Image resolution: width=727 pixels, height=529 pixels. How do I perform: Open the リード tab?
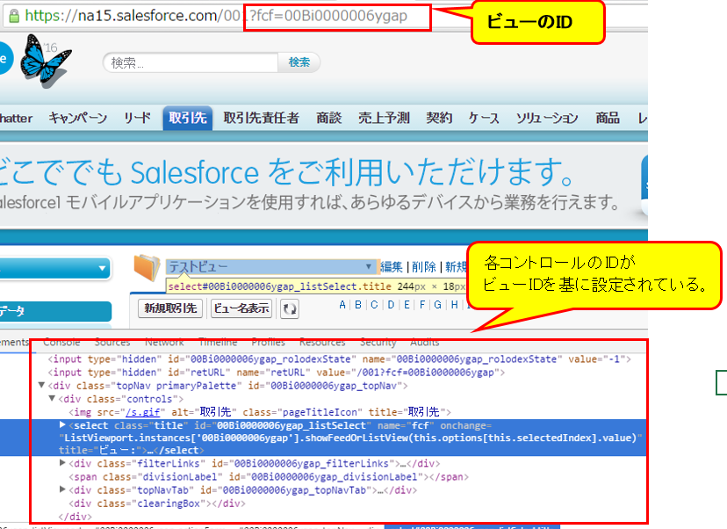(137, 119)
